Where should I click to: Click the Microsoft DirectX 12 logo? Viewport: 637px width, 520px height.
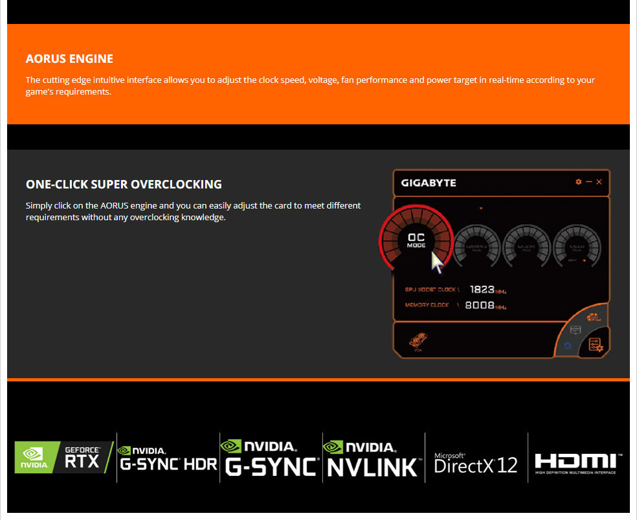(476, 463)
